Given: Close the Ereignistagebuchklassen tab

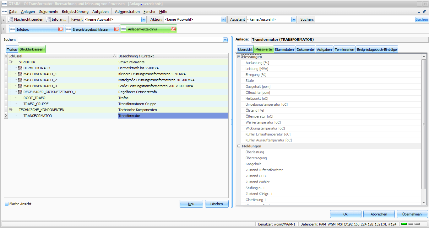Looking at the screenshot, I should point(117,29).
